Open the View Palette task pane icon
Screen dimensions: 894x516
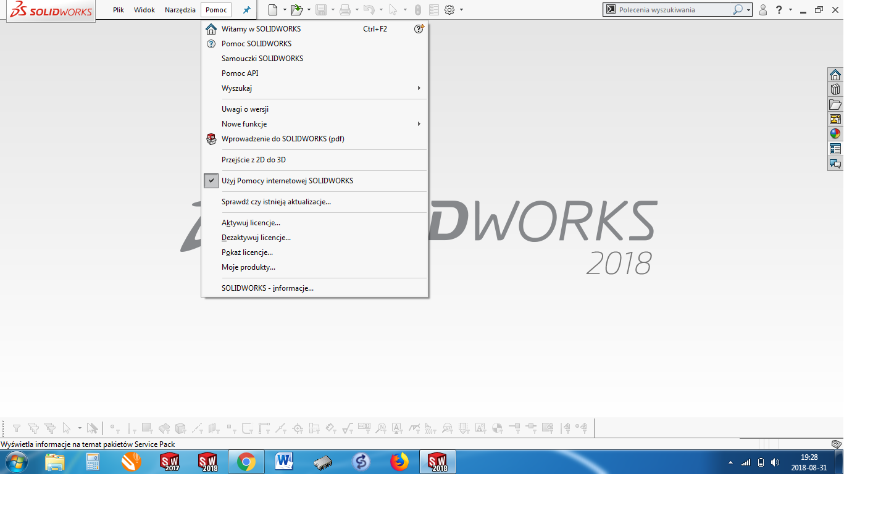pos(835,119)
